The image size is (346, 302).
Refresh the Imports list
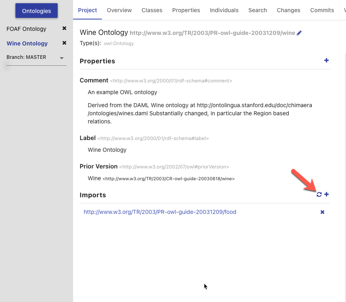pos(319,194)
